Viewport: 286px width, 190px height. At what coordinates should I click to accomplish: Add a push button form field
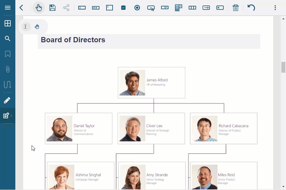click(151, 8)
